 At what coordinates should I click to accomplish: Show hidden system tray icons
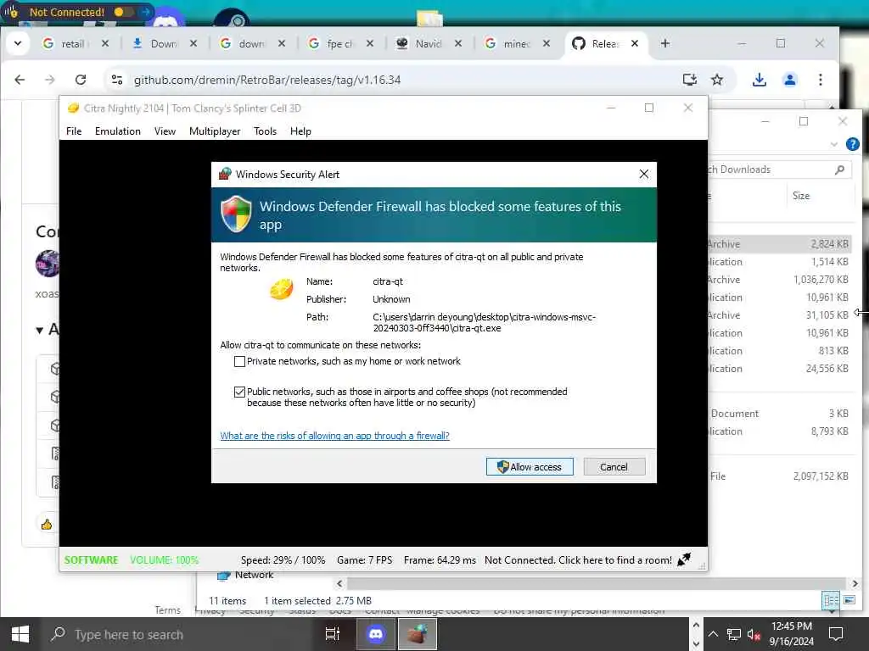(x=713, y=634)
